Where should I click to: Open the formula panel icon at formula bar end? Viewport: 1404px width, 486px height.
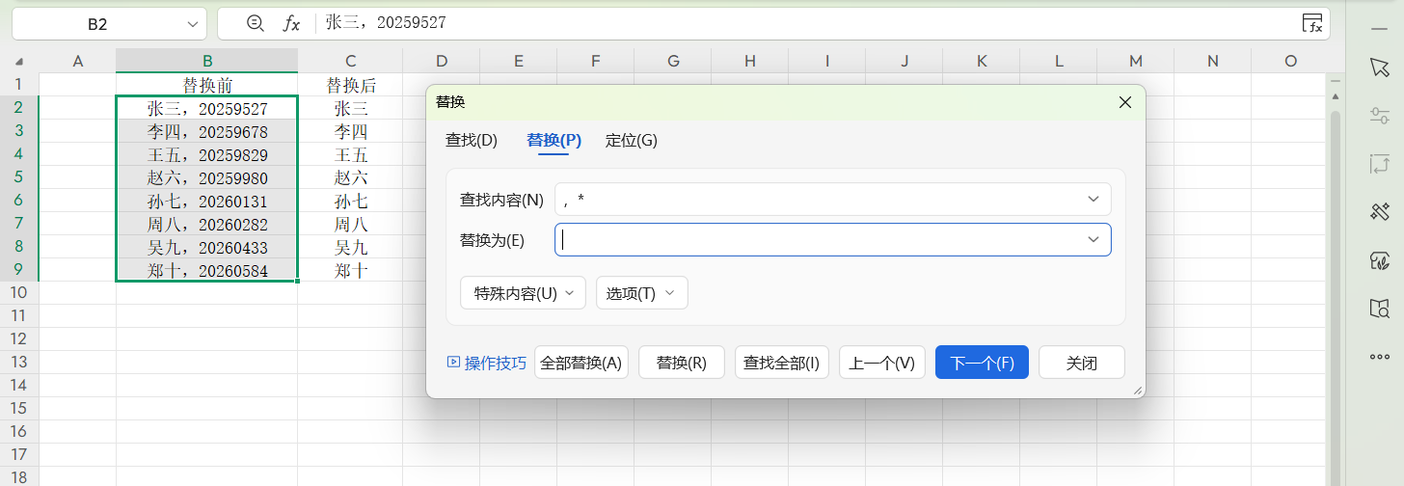point(1311,23)
